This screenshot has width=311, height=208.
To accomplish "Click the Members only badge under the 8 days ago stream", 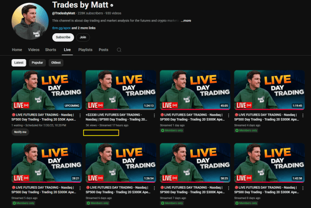I will pyautogui.click(x=246, y=203).
